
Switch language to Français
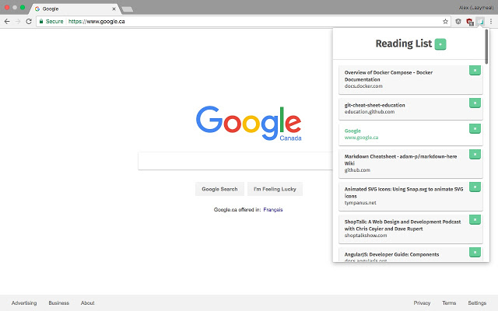pos(273,210)
